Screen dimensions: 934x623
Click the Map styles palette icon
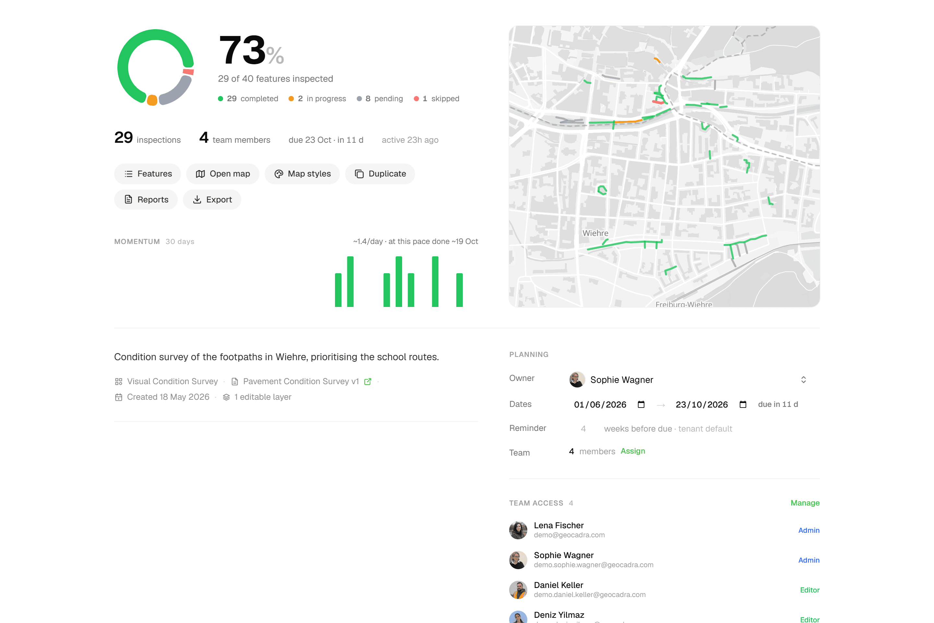point(279,174)
